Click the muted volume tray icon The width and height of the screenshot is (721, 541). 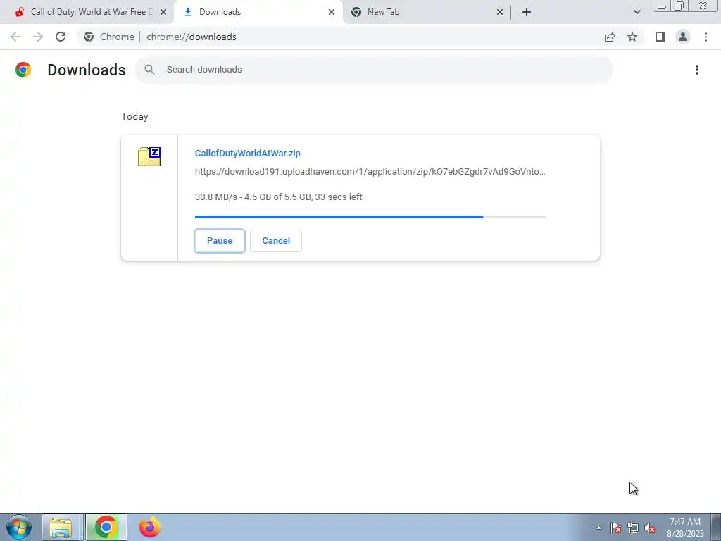pyautogui.click(x=650, y=528)
